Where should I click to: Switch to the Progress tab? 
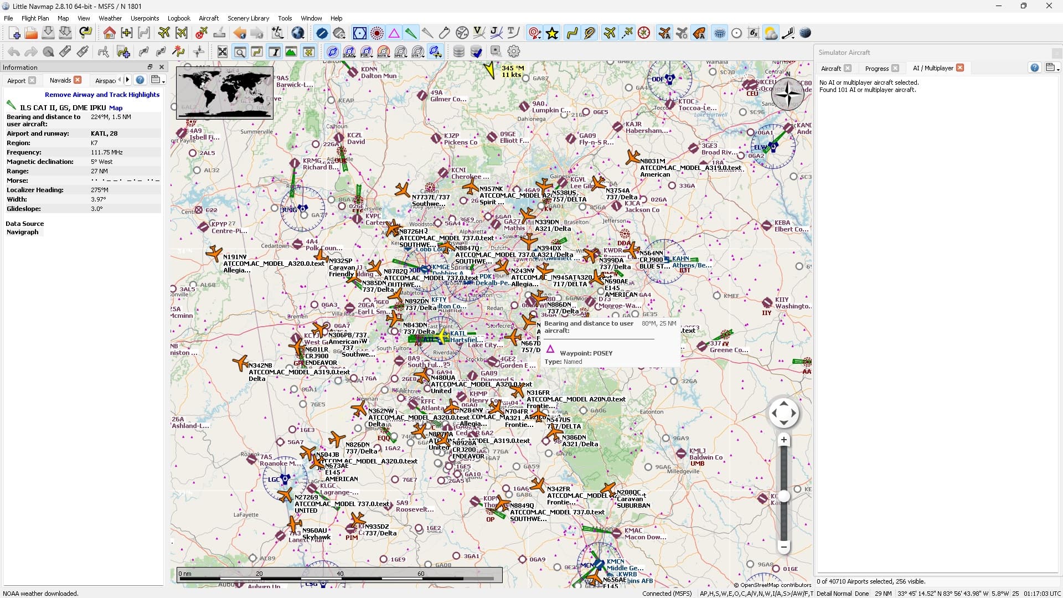[876, 68]
